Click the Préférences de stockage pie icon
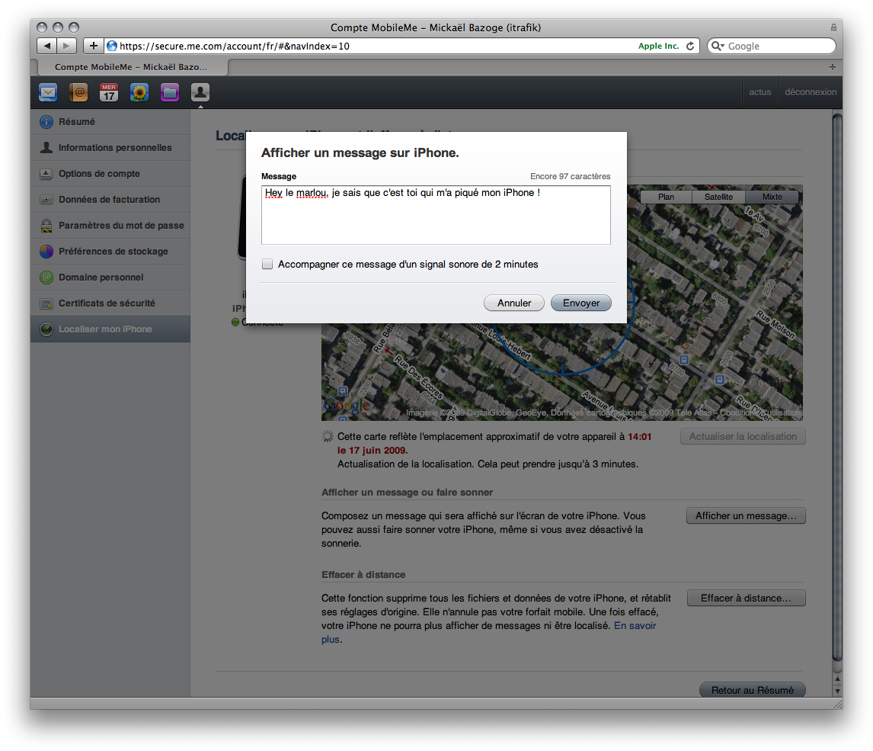The height and width of the screenshot is (751, 873). tap(46, 252)
